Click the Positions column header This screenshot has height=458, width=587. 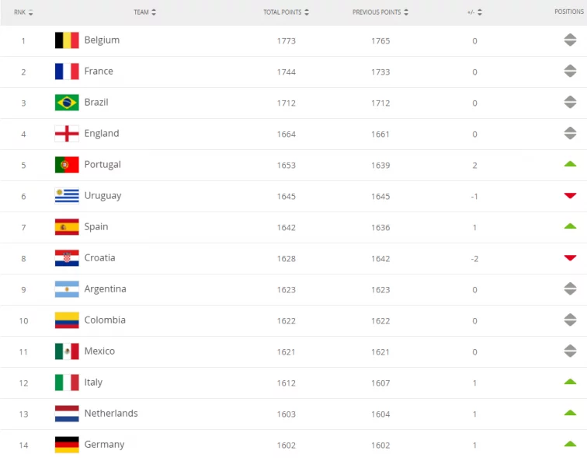[570, 12]
